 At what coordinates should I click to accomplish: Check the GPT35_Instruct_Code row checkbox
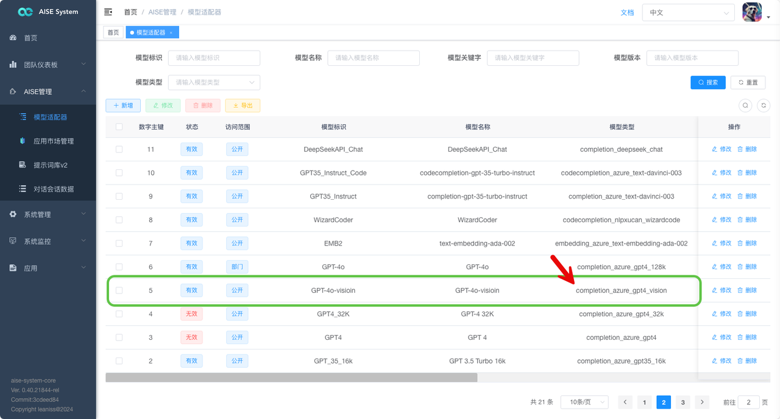tap(119, 173)
